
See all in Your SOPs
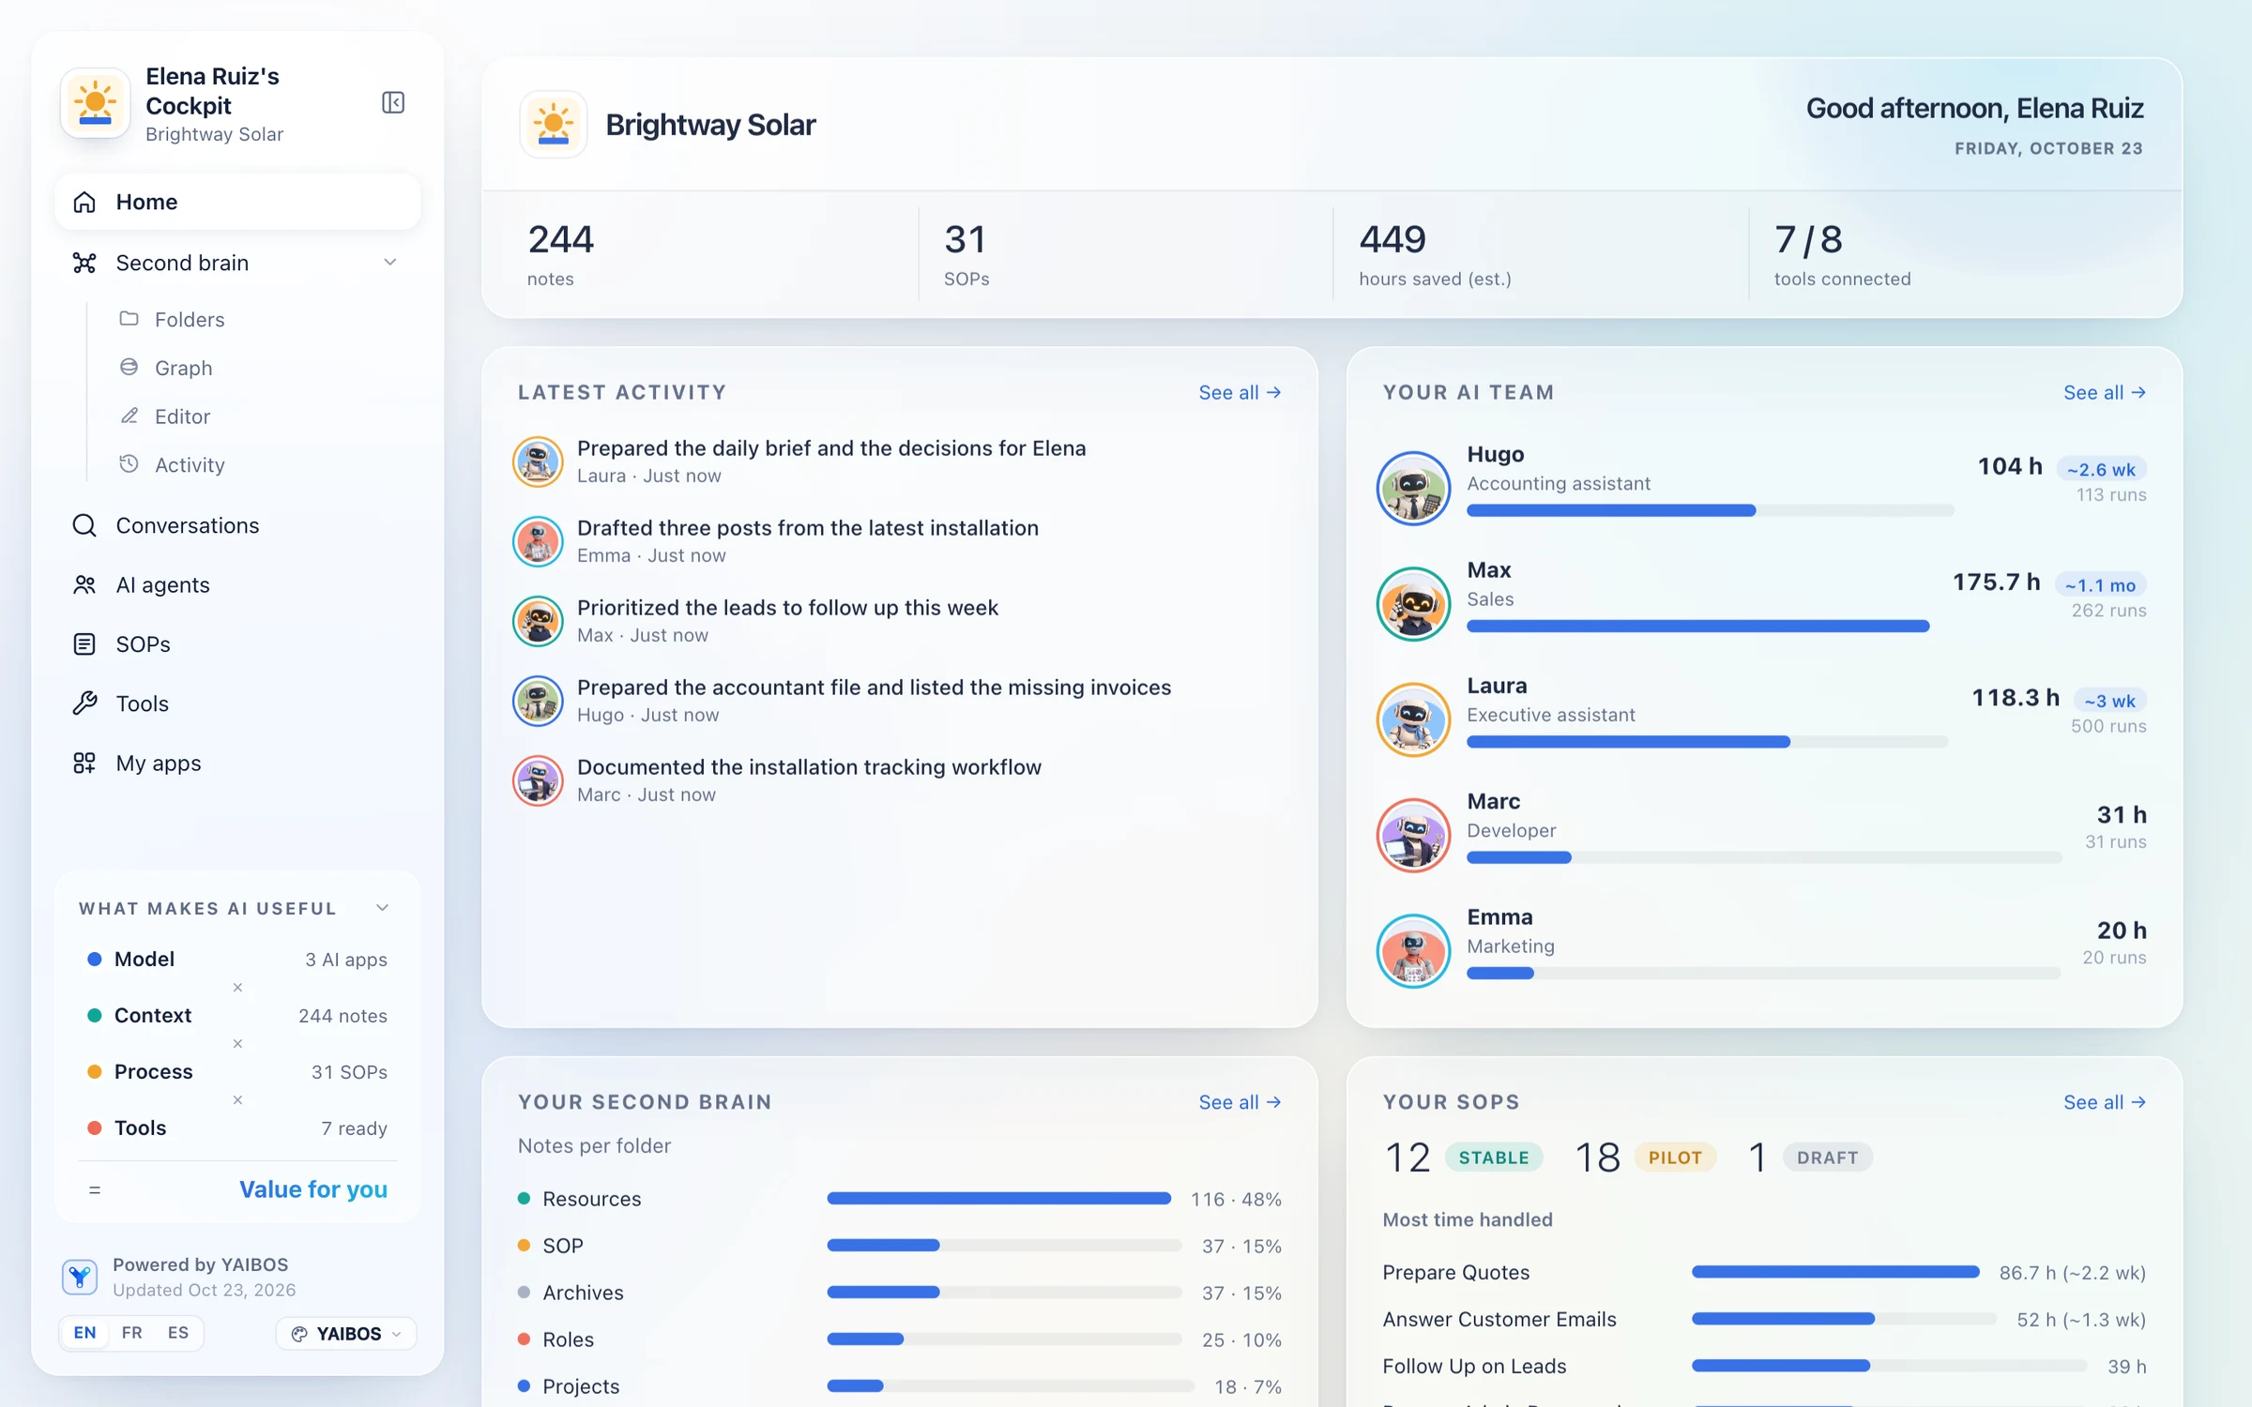2105,1102
